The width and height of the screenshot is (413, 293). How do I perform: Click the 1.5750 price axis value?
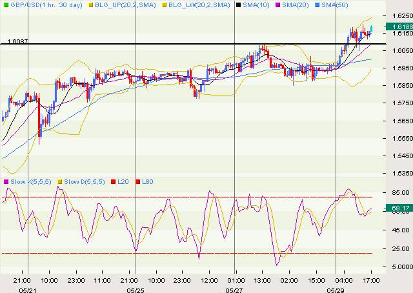[403, 103]
